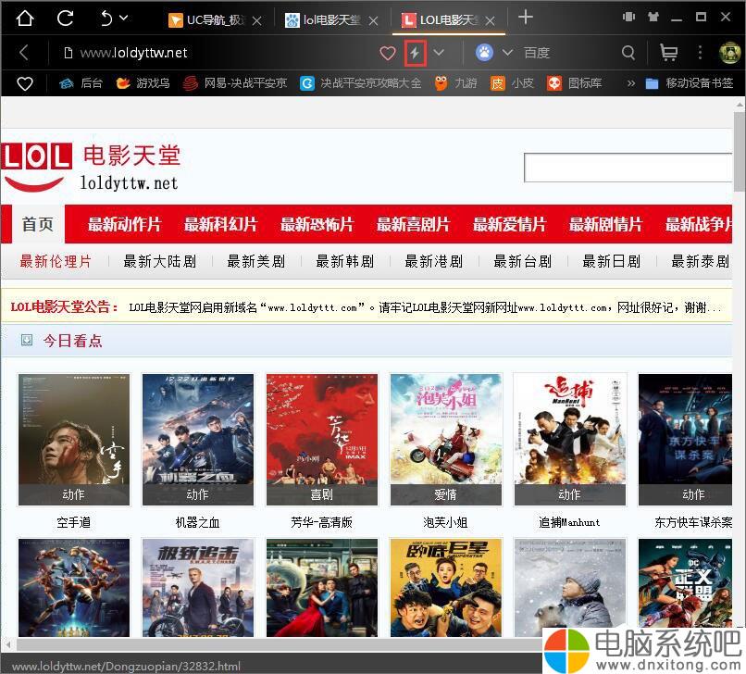This screenshot has height=674, width=746.
Task: Open the 最新美剧 category link
Action: coord(256,261)
